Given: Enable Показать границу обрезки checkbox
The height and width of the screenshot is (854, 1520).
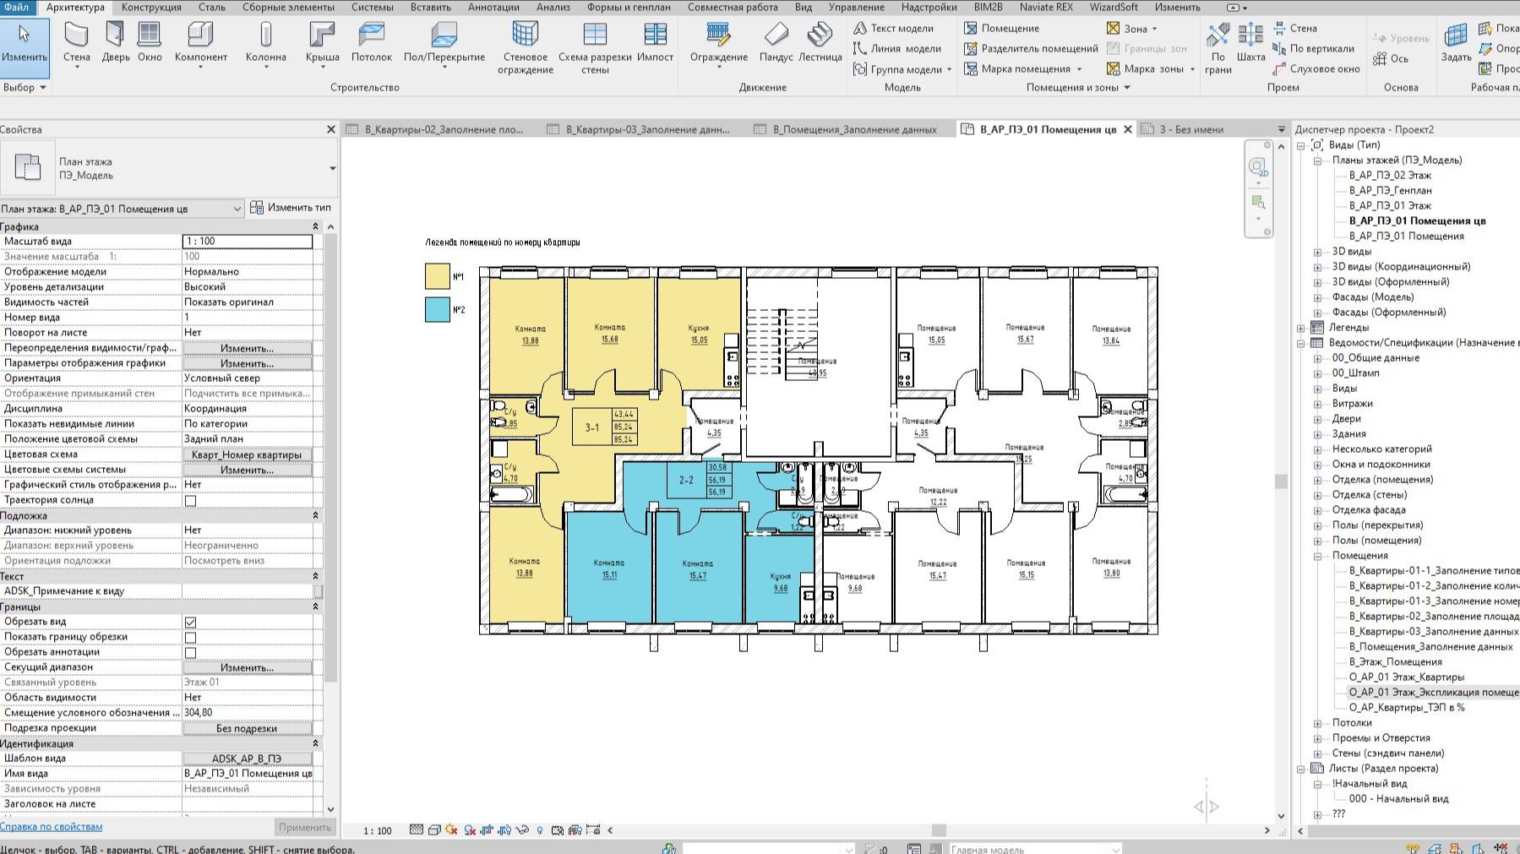Looking at the screenshot, I should point(190,637).
